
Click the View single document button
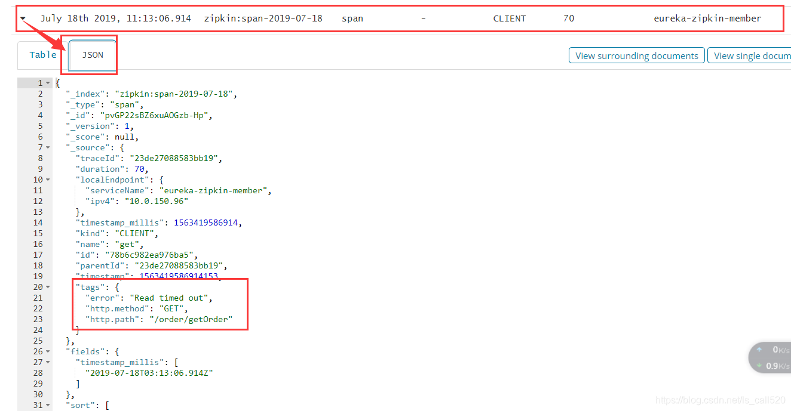751,55
